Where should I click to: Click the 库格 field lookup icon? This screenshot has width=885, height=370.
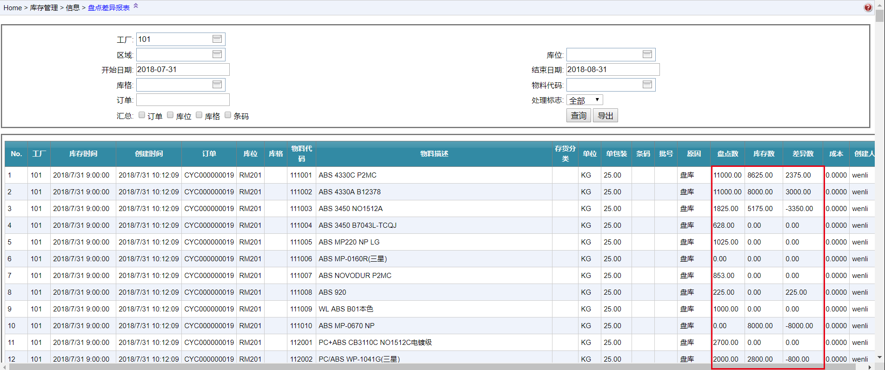point(217,85)
